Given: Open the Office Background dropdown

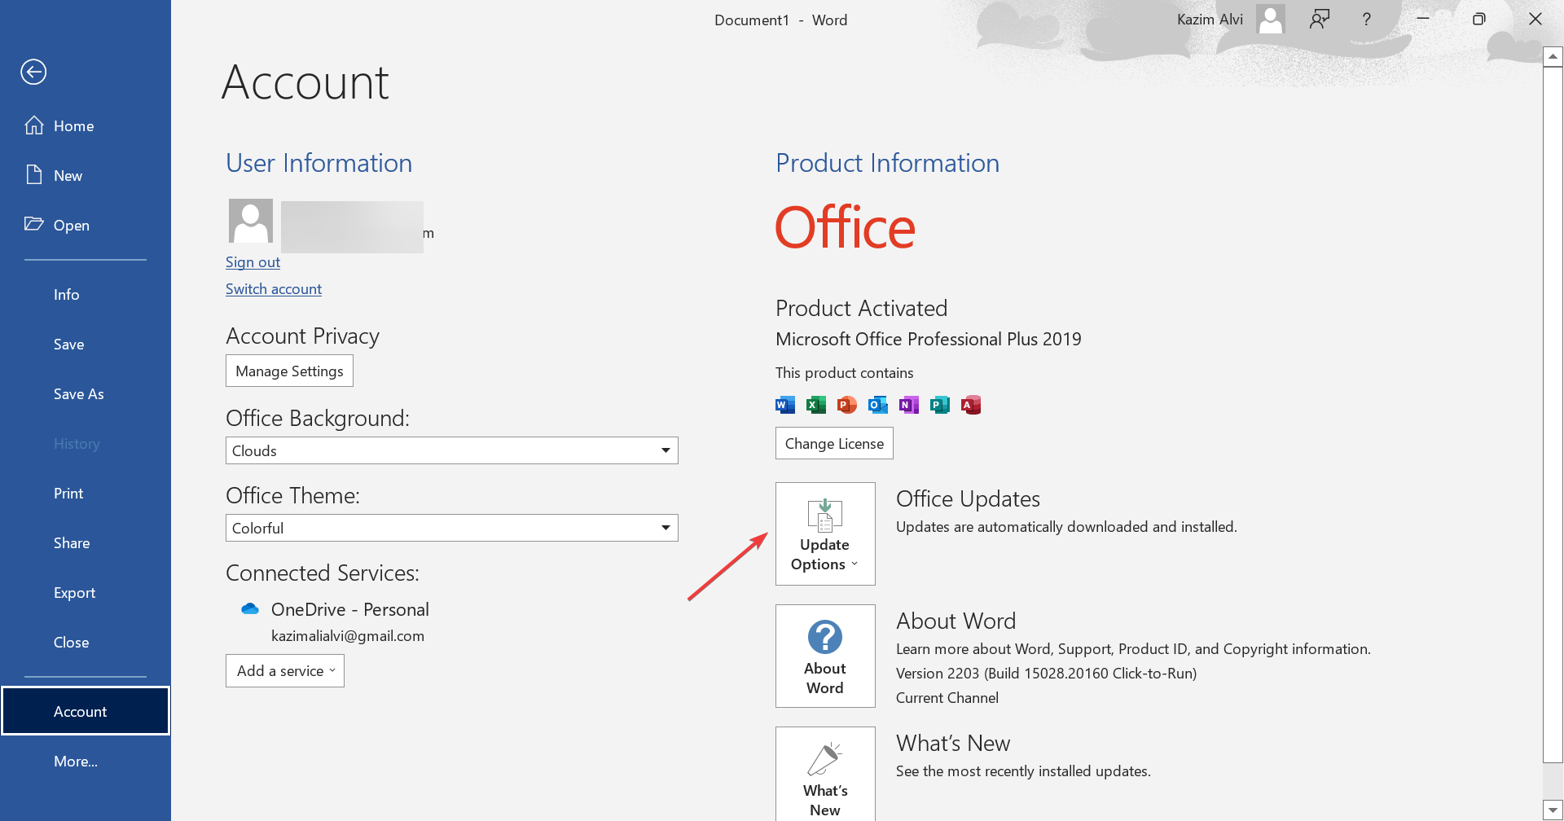Looking at the screenshot, I should click(x=452, y=450).
